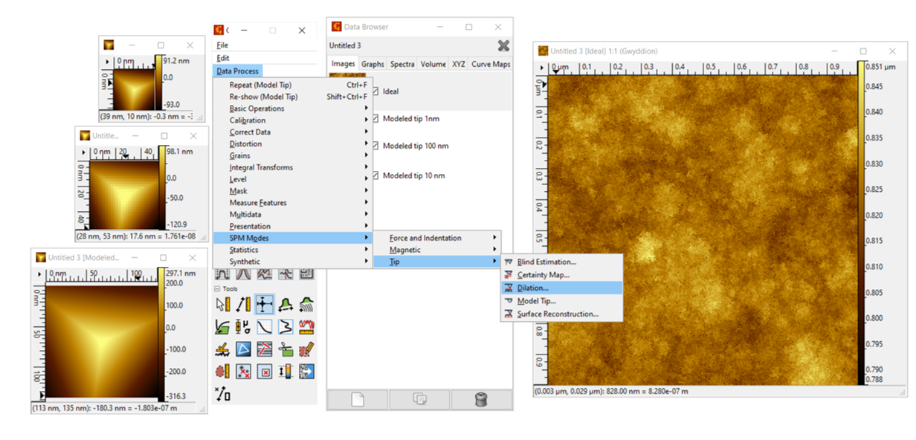
Task: Toggle the Ideal image checkbox
Action: (375, 91)
